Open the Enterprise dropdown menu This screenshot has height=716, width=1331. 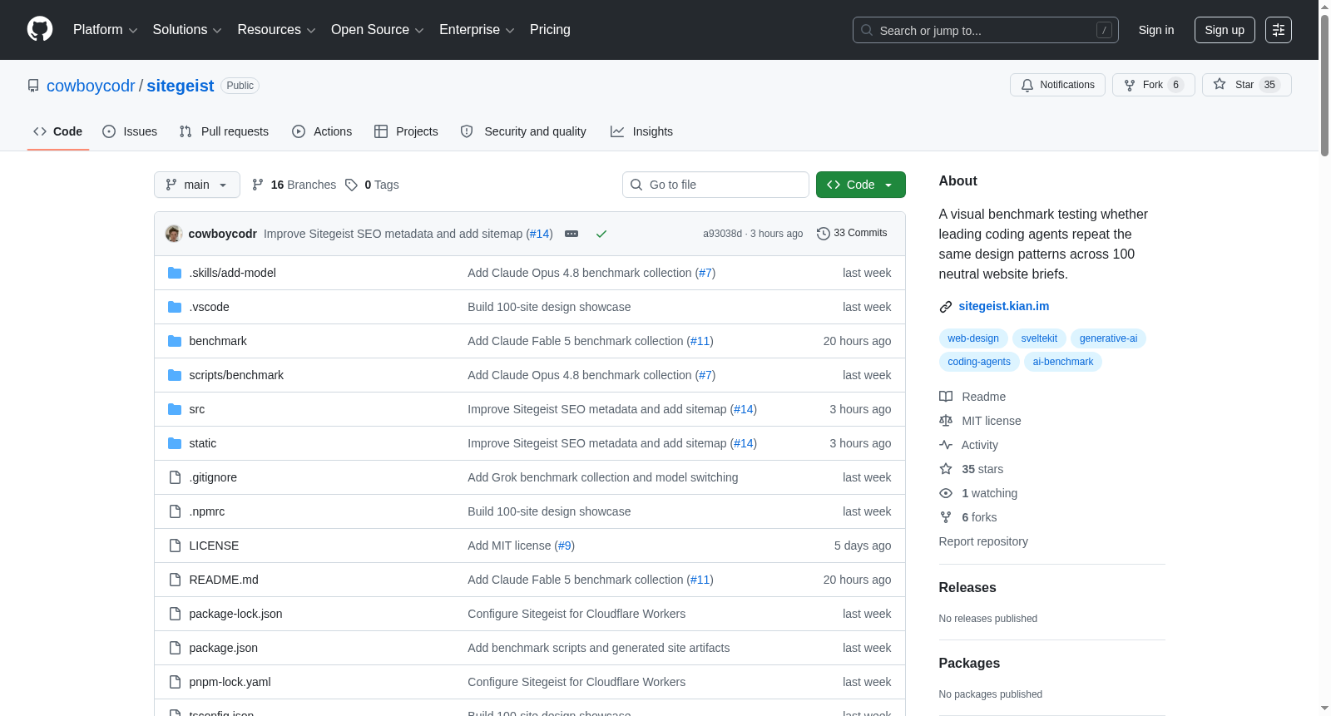pyautogui.click(x=477, y=30)
